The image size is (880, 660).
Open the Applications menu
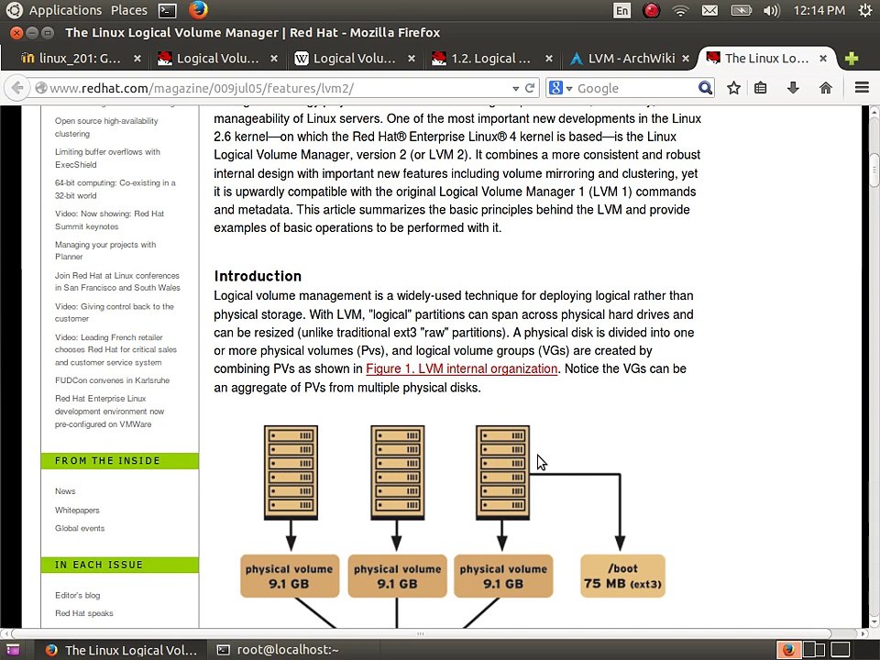pyautogui.click(x=65, y=10)
